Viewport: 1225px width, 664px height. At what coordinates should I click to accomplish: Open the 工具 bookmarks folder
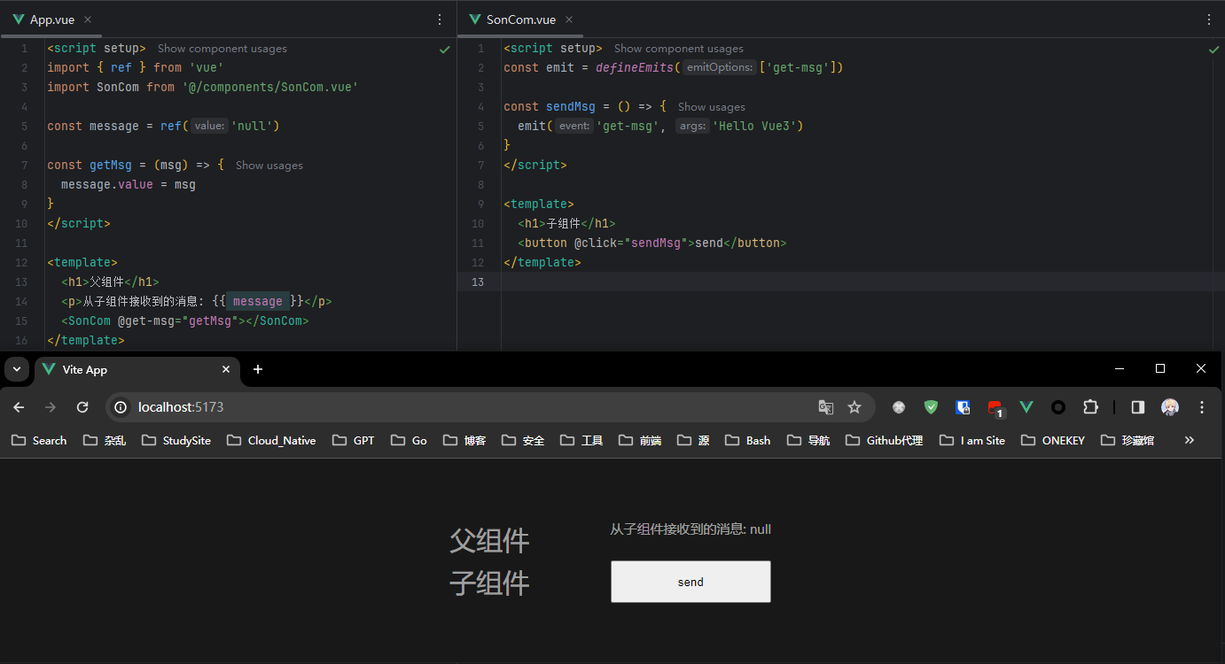click(x=581, y=440)
